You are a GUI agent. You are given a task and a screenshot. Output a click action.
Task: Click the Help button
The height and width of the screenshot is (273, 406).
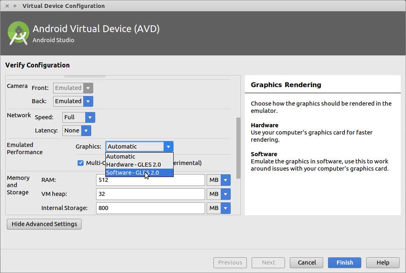383,263
